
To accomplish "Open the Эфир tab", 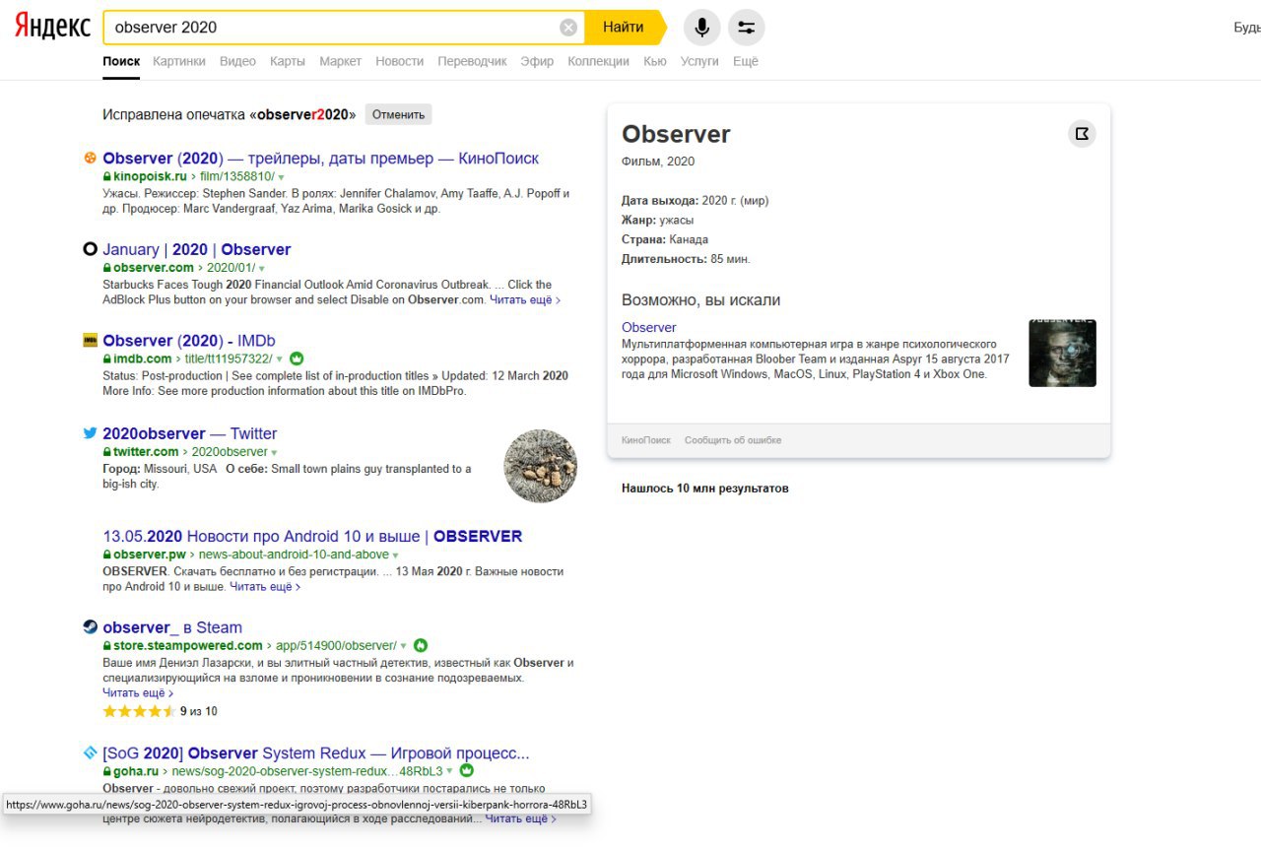I will click(537, 61).
